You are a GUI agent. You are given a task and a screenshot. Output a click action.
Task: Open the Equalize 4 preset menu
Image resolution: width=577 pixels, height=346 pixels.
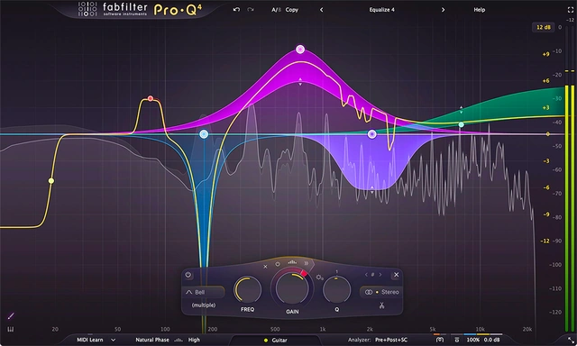click(381, 10)
